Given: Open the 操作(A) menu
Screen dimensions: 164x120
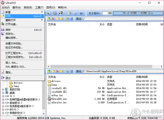Looking at the screenshot, I should pos(17,8).
